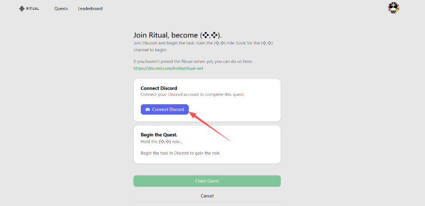Click the 'Join Ritual, become' page title
The width and height of the screenshot is (425, 206).
click(166, 36)
